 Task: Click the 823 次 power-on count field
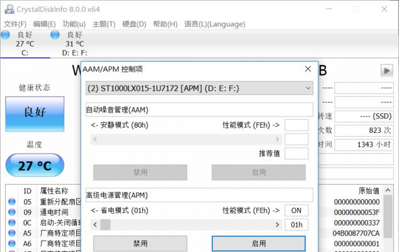pyautogui.click(x=364, y=130)
